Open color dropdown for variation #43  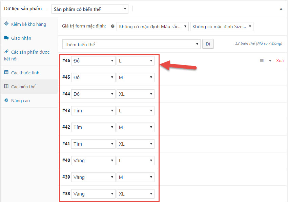[x=93, y=111]
